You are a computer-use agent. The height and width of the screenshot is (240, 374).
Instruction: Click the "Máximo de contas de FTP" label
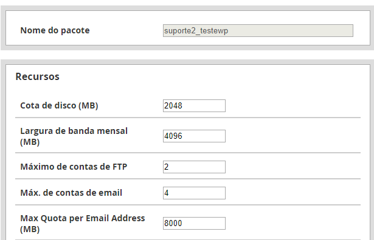74,167
